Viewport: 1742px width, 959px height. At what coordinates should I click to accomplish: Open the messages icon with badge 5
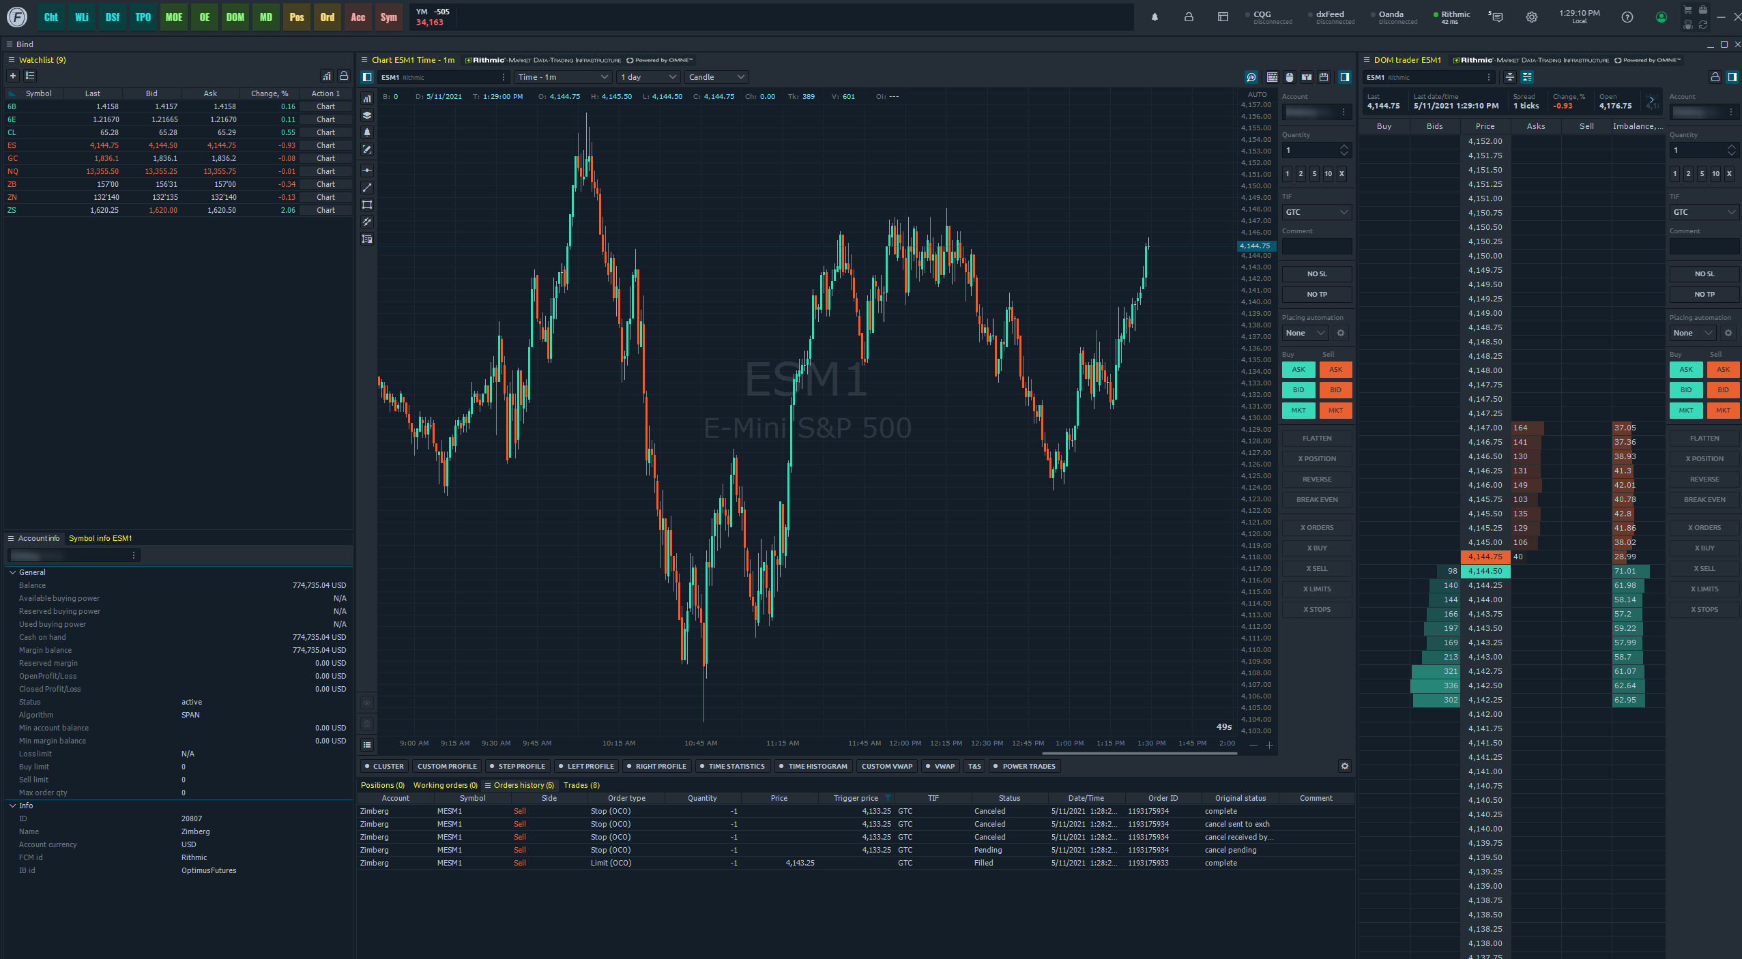[x=1497, y=17]
